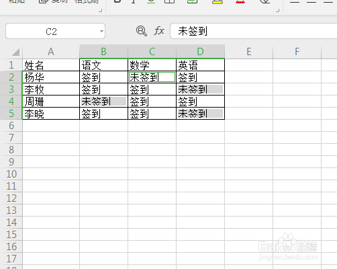Open the clipboard group dialog launcher

(101, 10)
